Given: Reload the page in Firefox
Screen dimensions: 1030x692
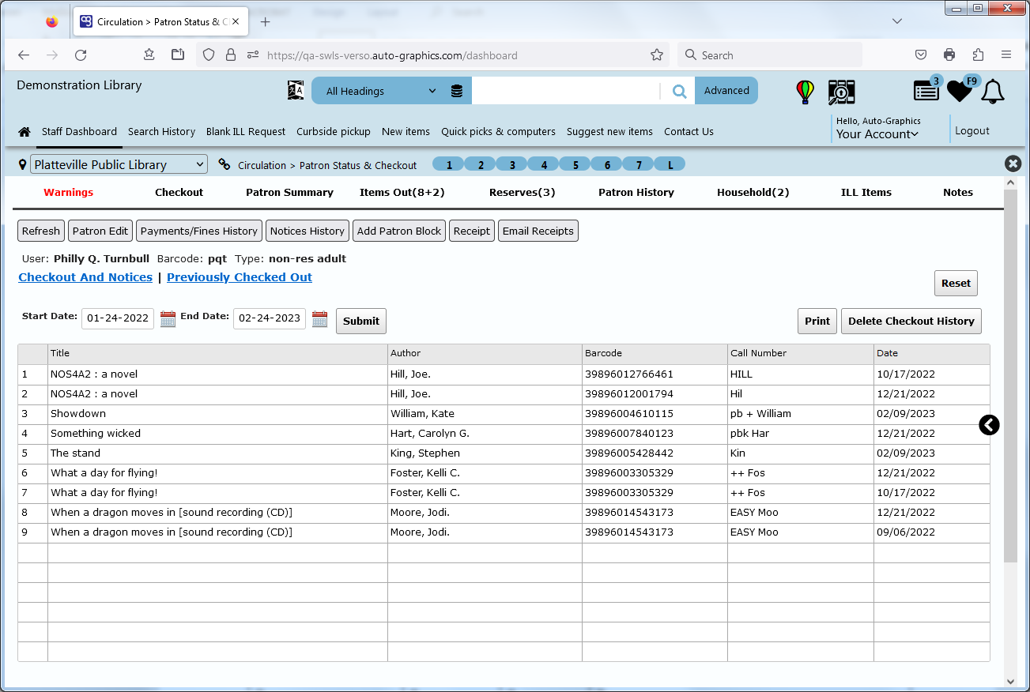Looking at the screenshot, I should coord(81,55).
